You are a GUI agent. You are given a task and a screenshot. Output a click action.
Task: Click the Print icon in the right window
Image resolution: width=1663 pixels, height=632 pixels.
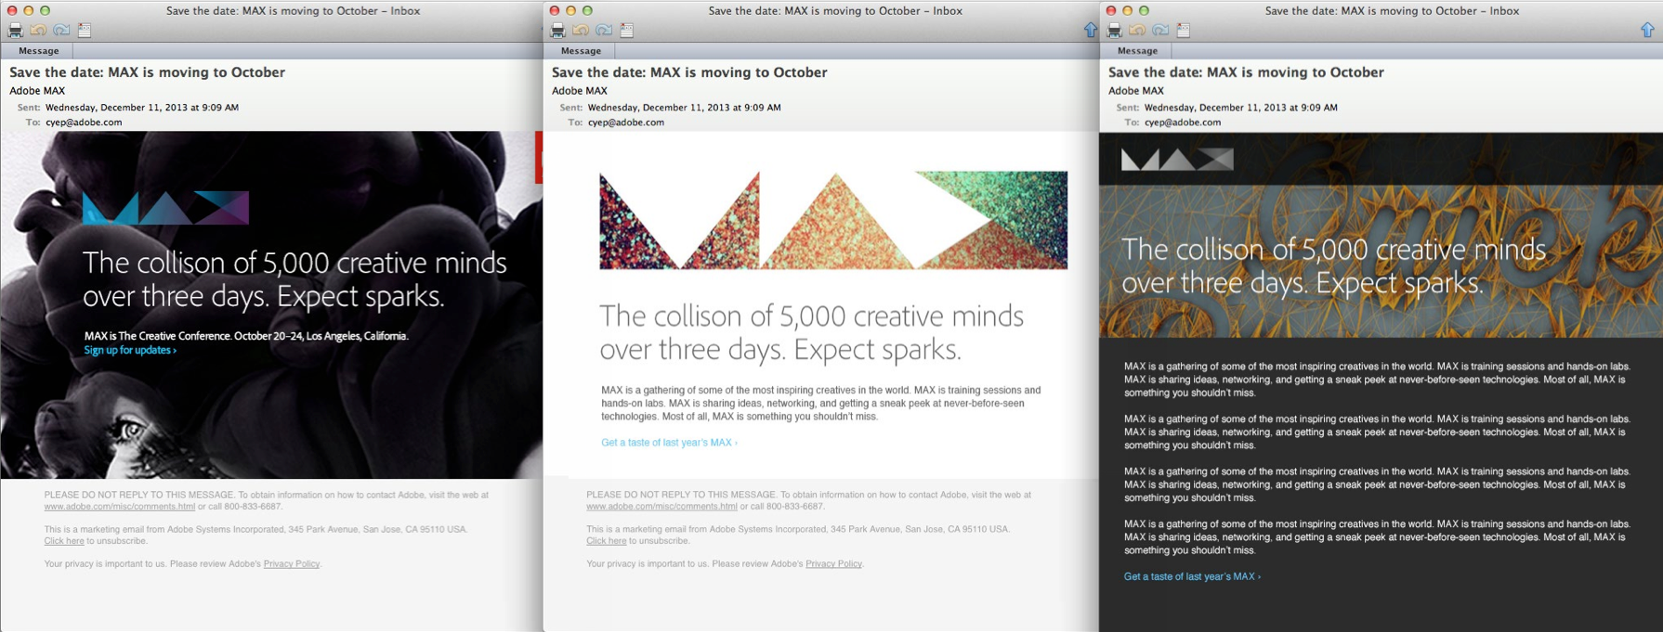[x=1114, y=31]
